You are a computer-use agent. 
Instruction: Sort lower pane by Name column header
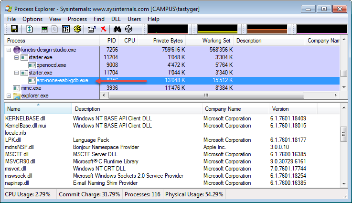pos(38,109)
